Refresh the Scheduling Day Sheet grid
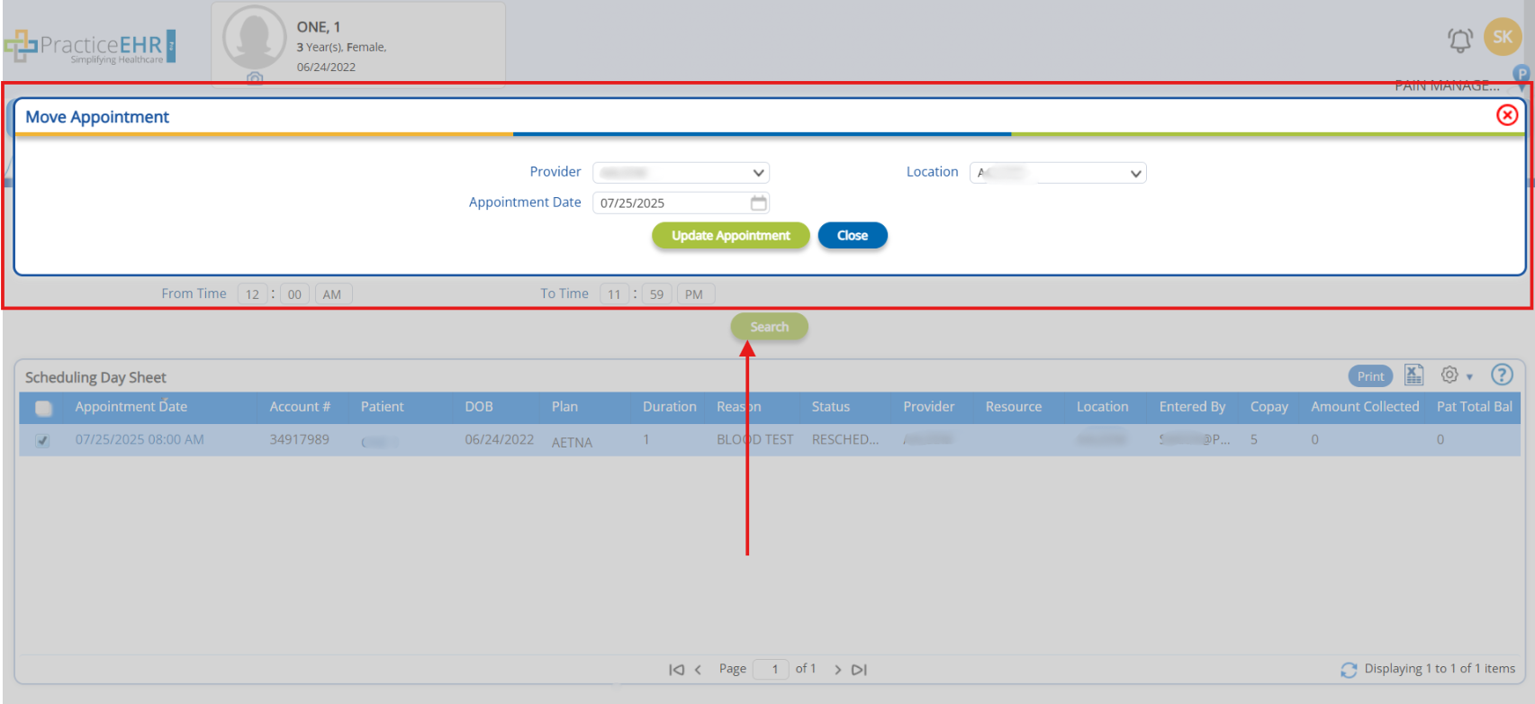 [x=1348, y=670]
